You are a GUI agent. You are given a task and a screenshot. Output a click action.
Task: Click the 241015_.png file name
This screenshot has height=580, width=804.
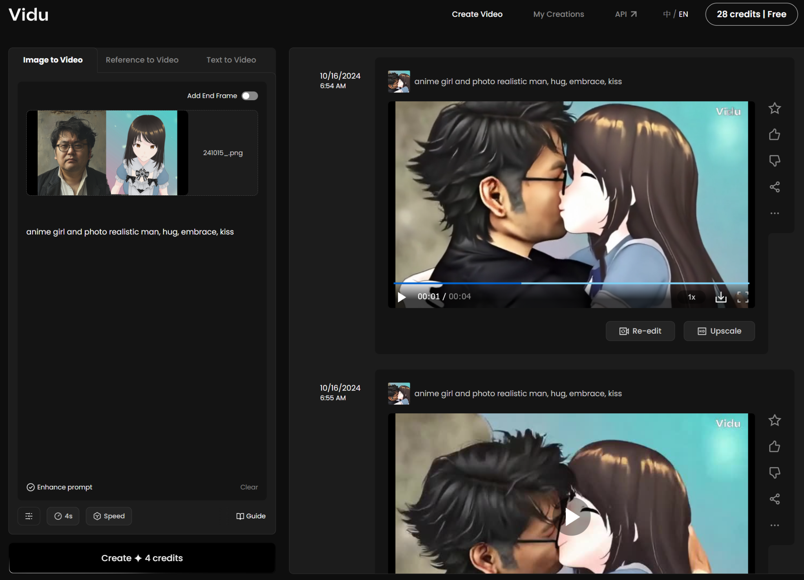coord(223,153)
